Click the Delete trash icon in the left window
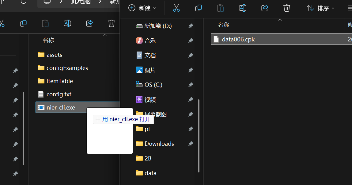This screenshot has height=185, width=352. pos(112,23)
